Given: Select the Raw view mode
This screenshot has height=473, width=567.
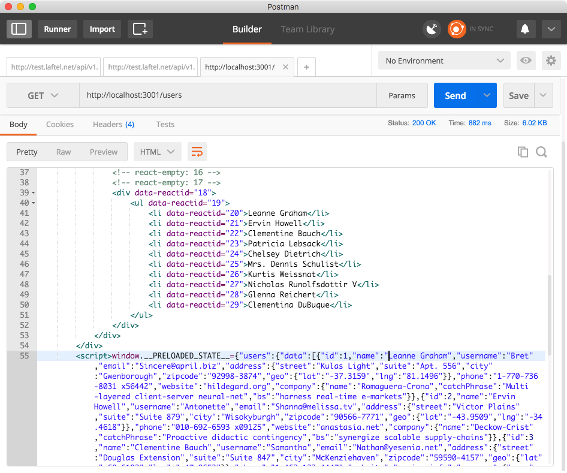Looking at the screenshot, I should click(x=64, y=152).
